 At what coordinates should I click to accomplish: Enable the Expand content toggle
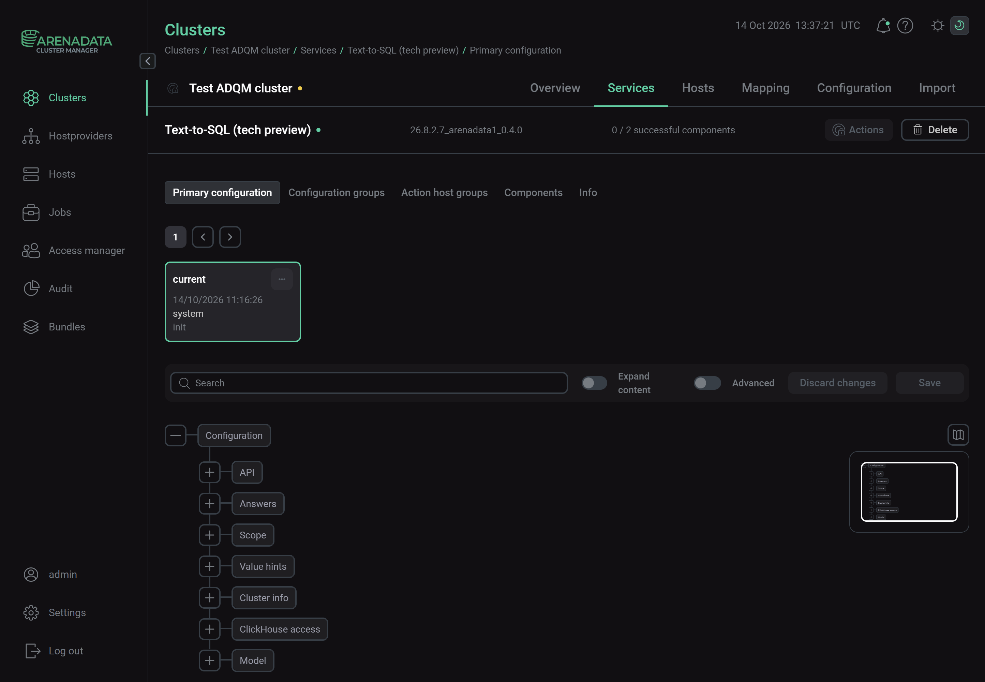[x=594, y=383]
